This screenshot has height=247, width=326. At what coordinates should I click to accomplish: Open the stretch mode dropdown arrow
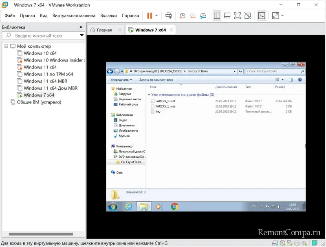[282, 15]
